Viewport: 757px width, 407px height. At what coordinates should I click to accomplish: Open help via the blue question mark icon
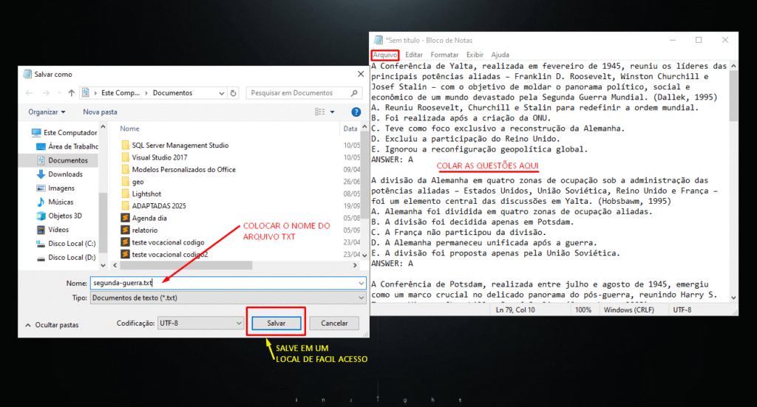[355, 112]
